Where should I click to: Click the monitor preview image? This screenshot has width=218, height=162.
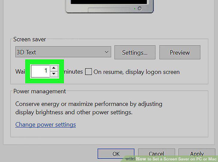pyautogui.click(x=109, y=6)
